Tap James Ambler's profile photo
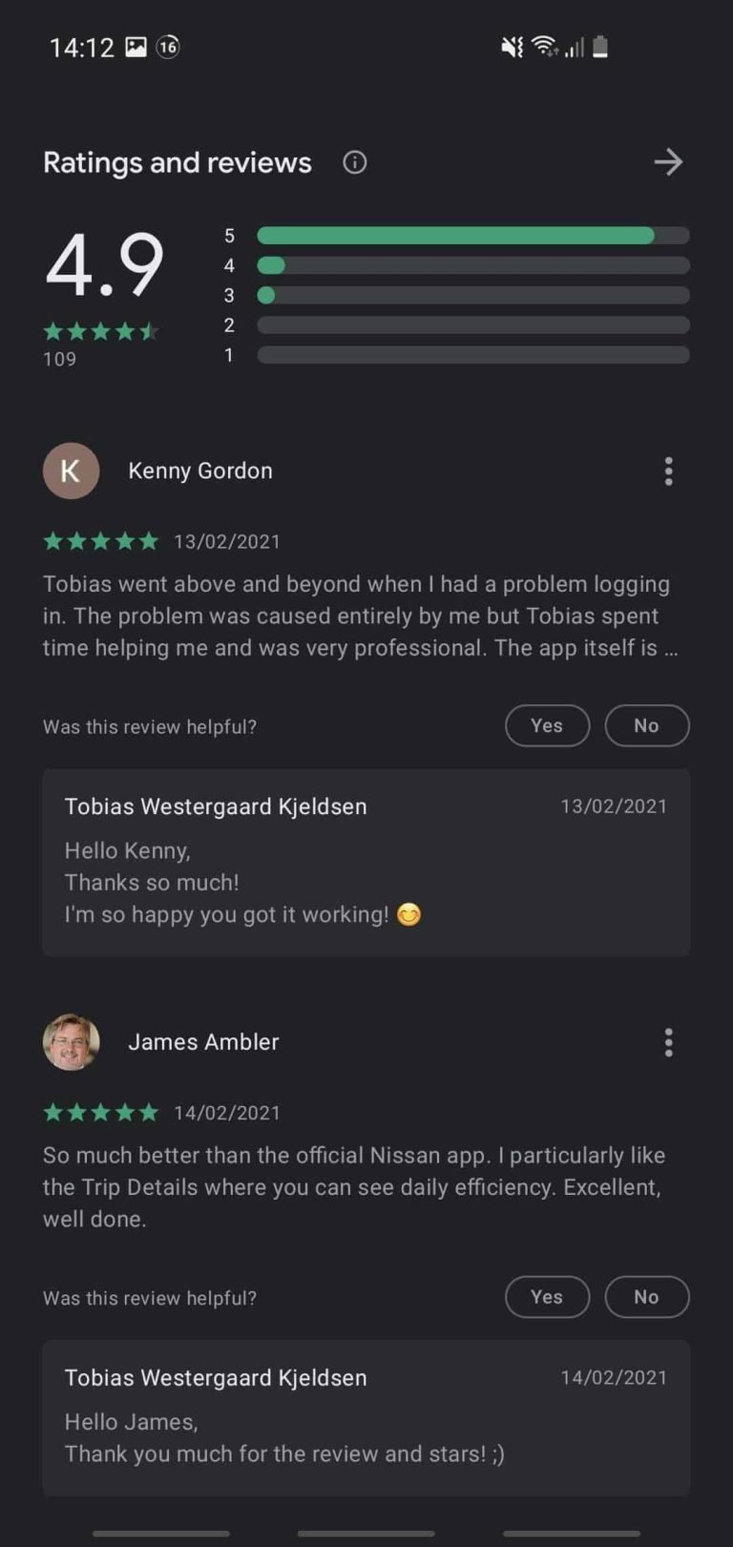This screenshot has height=1547, width=733. (x=71, y=1042)
